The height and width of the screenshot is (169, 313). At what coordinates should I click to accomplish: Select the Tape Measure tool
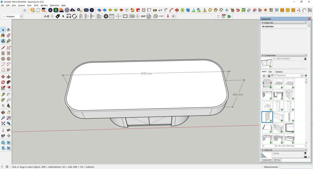point(3,94)
